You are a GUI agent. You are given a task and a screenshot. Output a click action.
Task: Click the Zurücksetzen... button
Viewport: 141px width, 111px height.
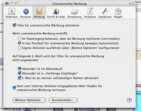coord(63,100)
